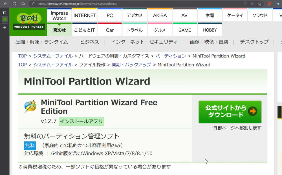Reload the current page
282x175 pixels.
click(14, 4)
